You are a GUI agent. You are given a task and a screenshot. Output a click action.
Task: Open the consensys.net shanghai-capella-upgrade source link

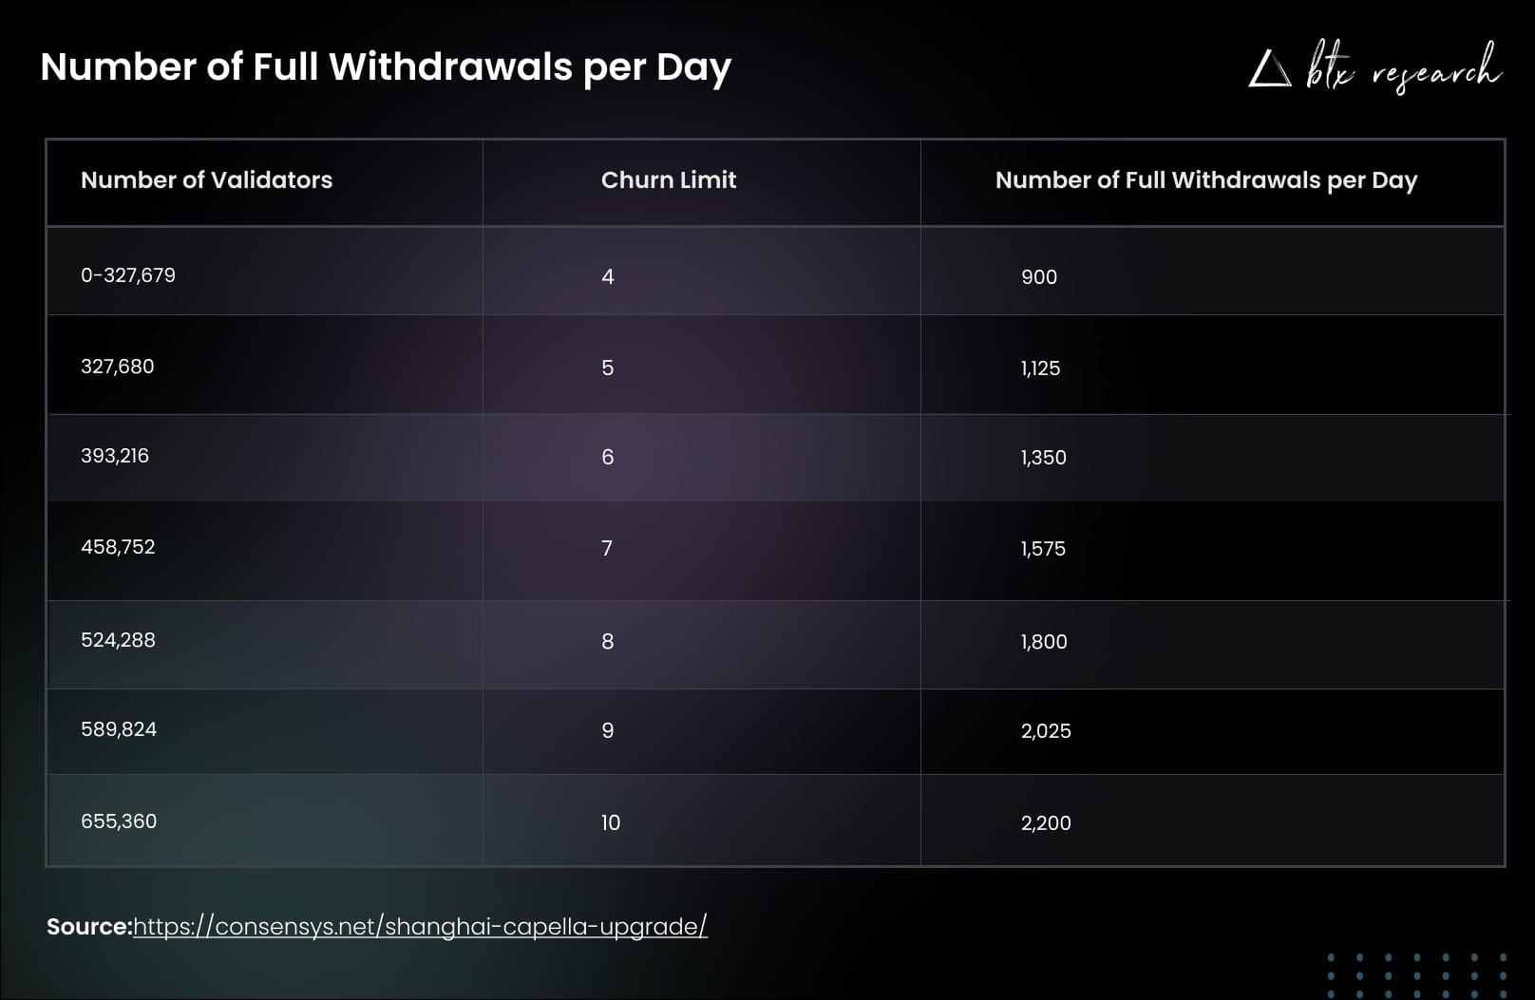coord(420,926)
